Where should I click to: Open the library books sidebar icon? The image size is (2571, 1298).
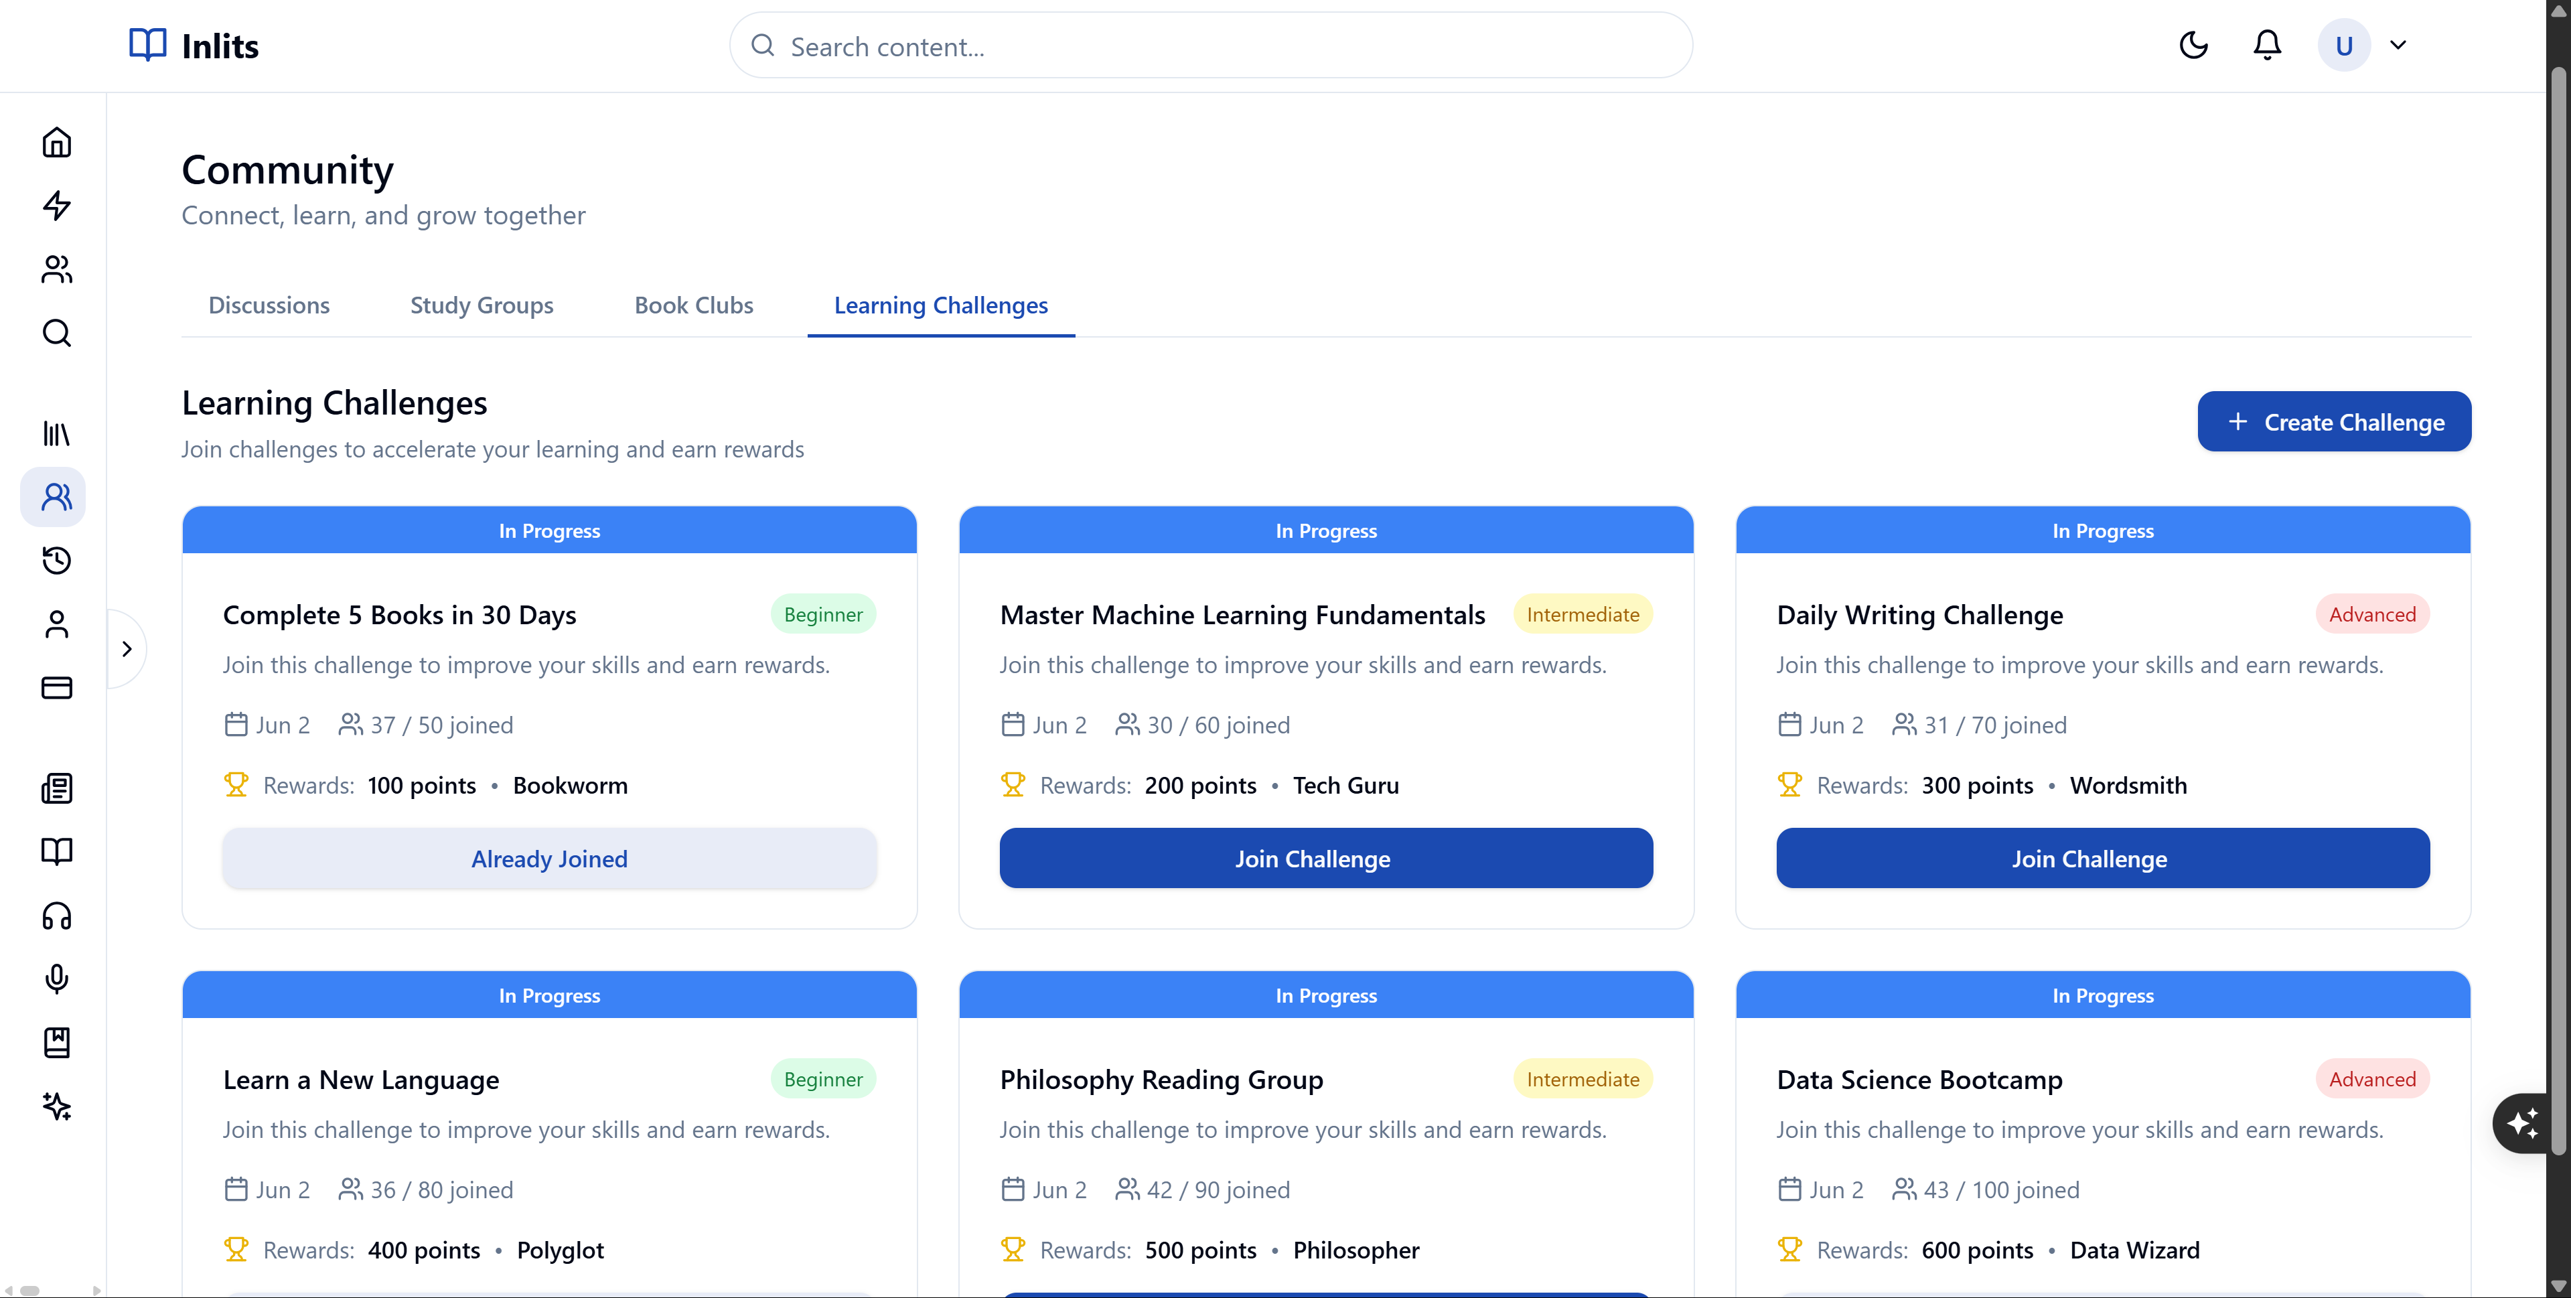coord(57,433)
